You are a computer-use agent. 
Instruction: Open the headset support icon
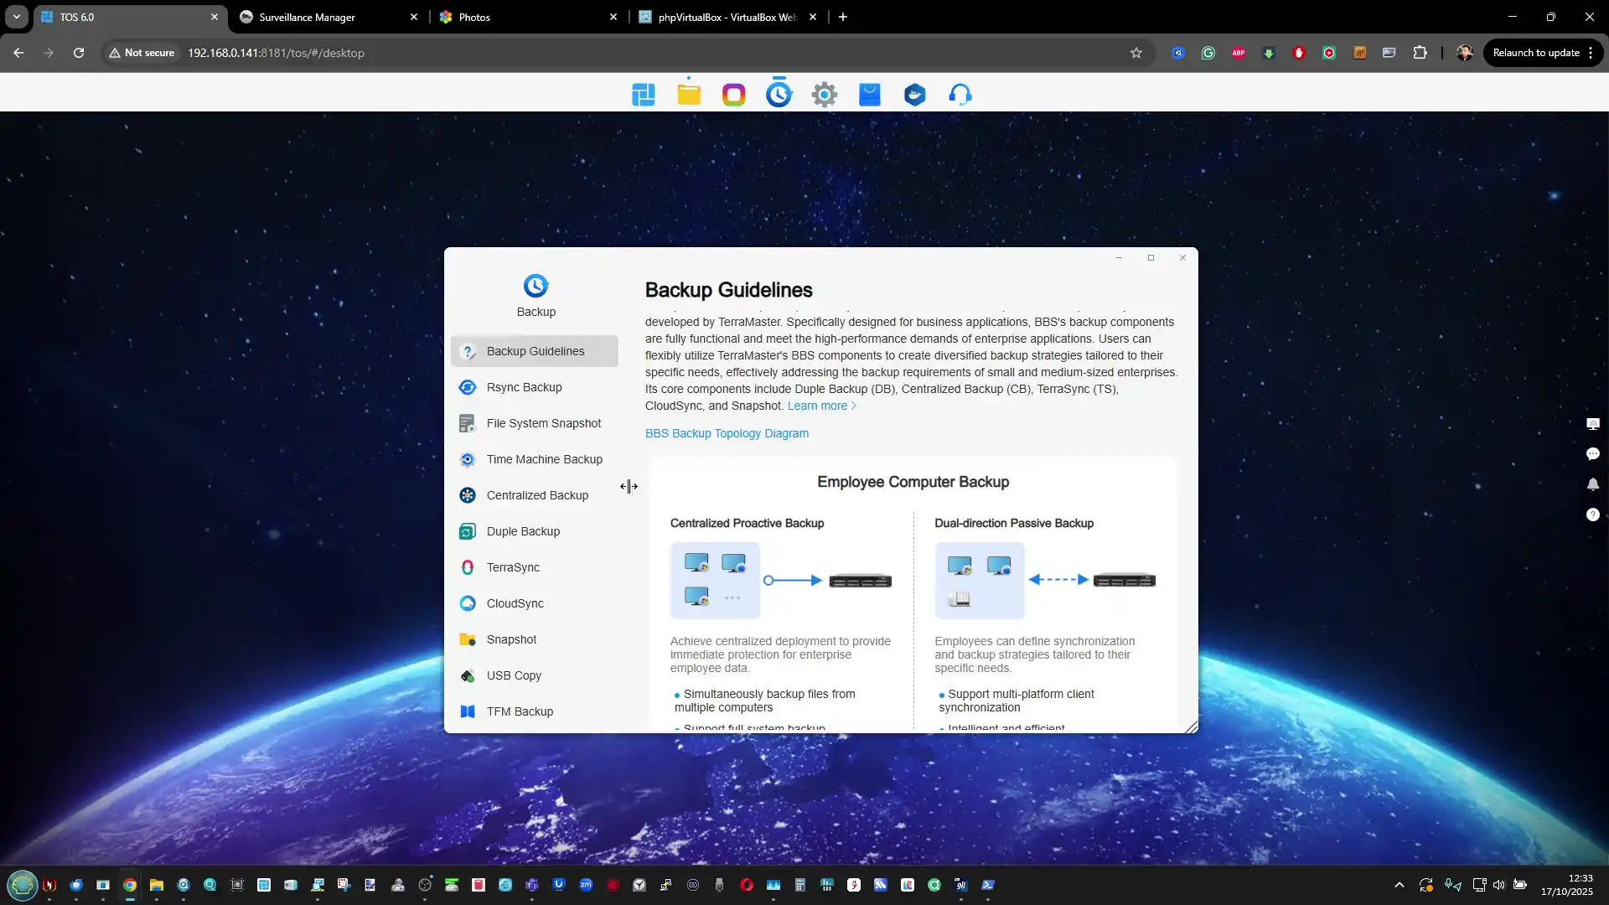coord(960,95)
